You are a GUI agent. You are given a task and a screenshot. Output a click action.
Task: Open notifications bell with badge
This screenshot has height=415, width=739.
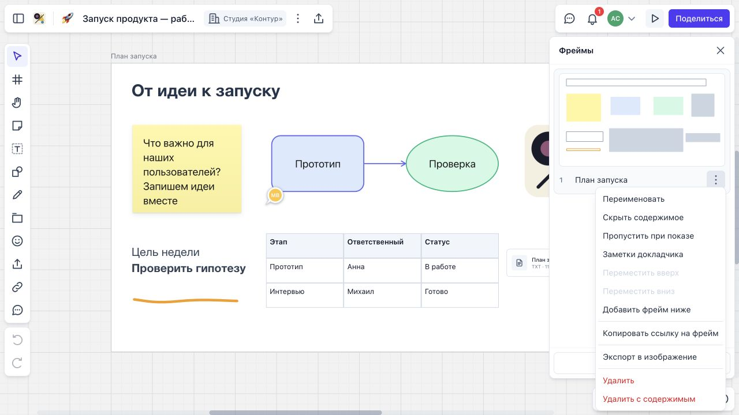pyautogui.click(x=592, y=18)
